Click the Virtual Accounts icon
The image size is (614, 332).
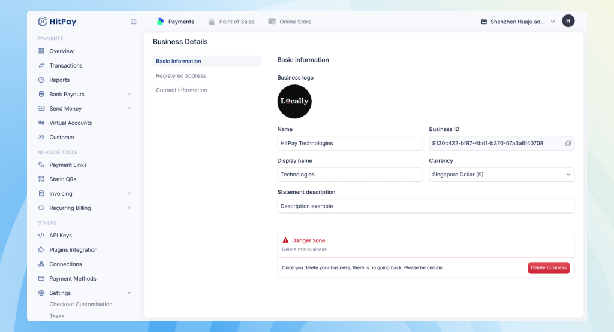point(41,123)
